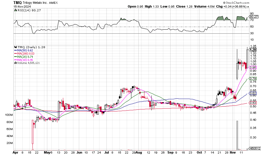Click the magenta 0.95 MA price tag
This screenshot has width=261, height=155.
coord(253,67)
